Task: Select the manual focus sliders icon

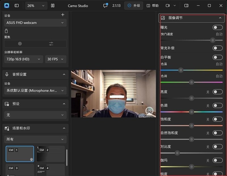Action: pyautogui.click(x=51, y=44)
